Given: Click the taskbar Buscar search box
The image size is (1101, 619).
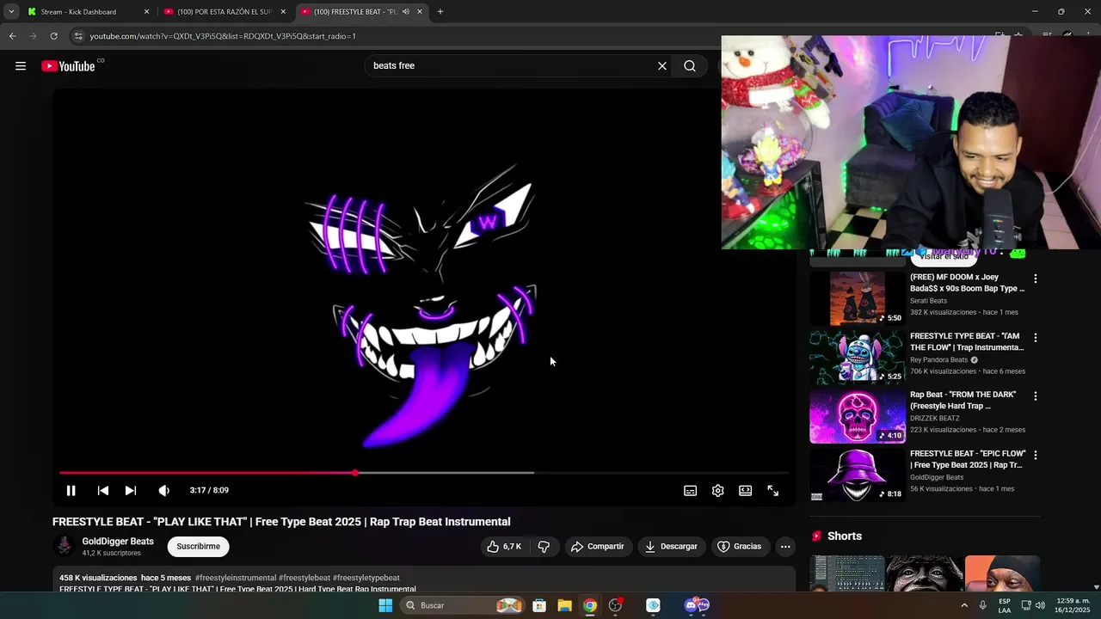Looking at the screenshot, I should 463,605.
